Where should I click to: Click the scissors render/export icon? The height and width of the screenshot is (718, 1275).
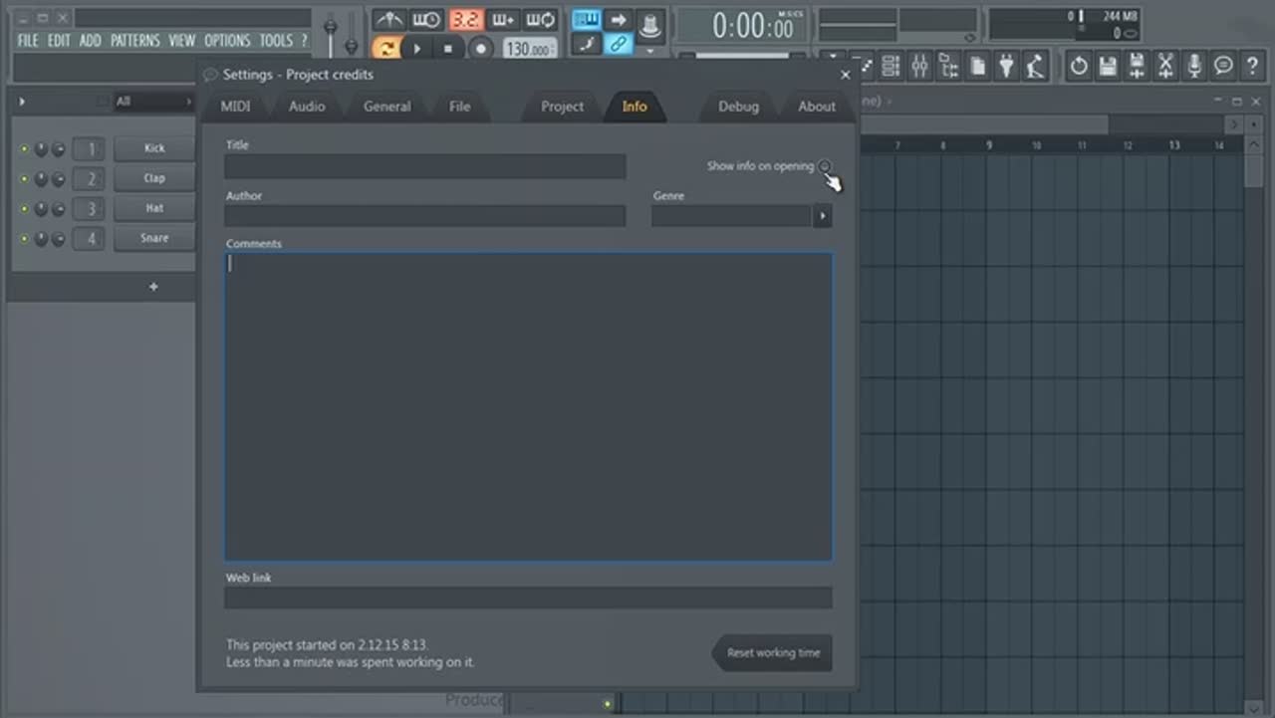[1165, 67]
